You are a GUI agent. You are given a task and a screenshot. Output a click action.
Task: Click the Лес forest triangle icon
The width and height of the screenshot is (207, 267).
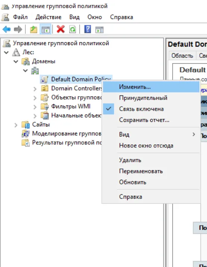pyautogui.click(x=16, y=52)
